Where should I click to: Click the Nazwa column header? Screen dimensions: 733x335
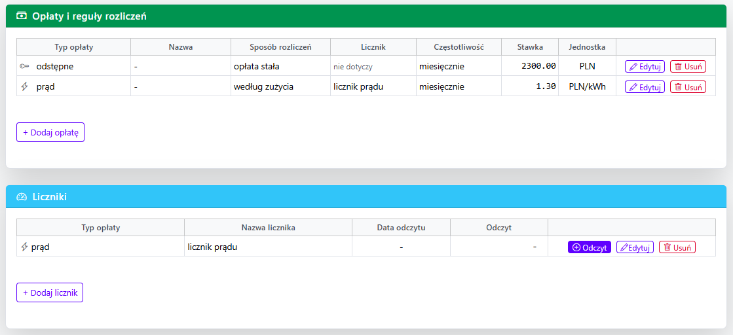point(180,46)
